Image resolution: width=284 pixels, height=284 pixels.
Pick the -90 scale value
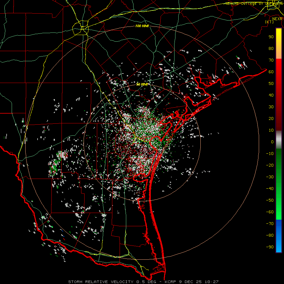point(270,247)
